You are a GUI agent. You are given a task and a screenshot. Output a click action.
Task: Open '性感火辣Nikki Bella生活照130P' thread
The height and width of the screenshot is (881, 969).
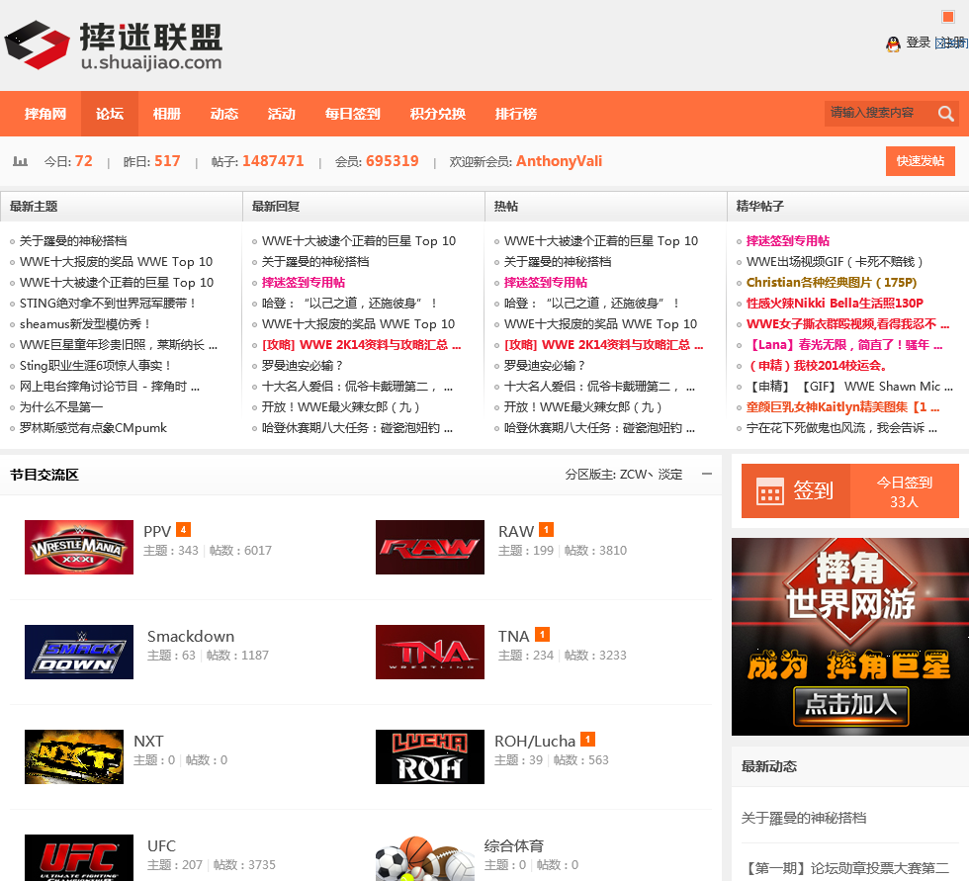click(835, 304)
